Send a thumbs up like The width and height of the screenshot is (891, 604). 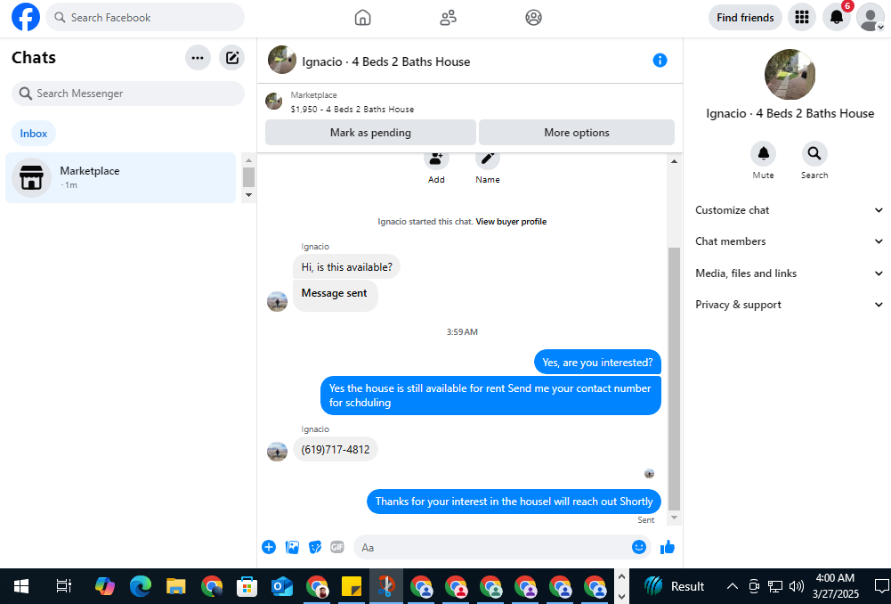click(x=668, y=547)
